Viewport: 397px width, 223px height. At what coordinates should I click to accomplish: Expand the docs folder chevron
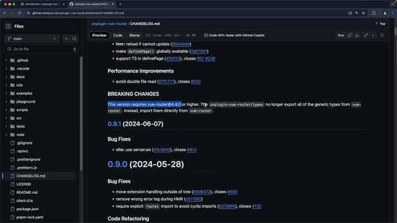(6, 77)
